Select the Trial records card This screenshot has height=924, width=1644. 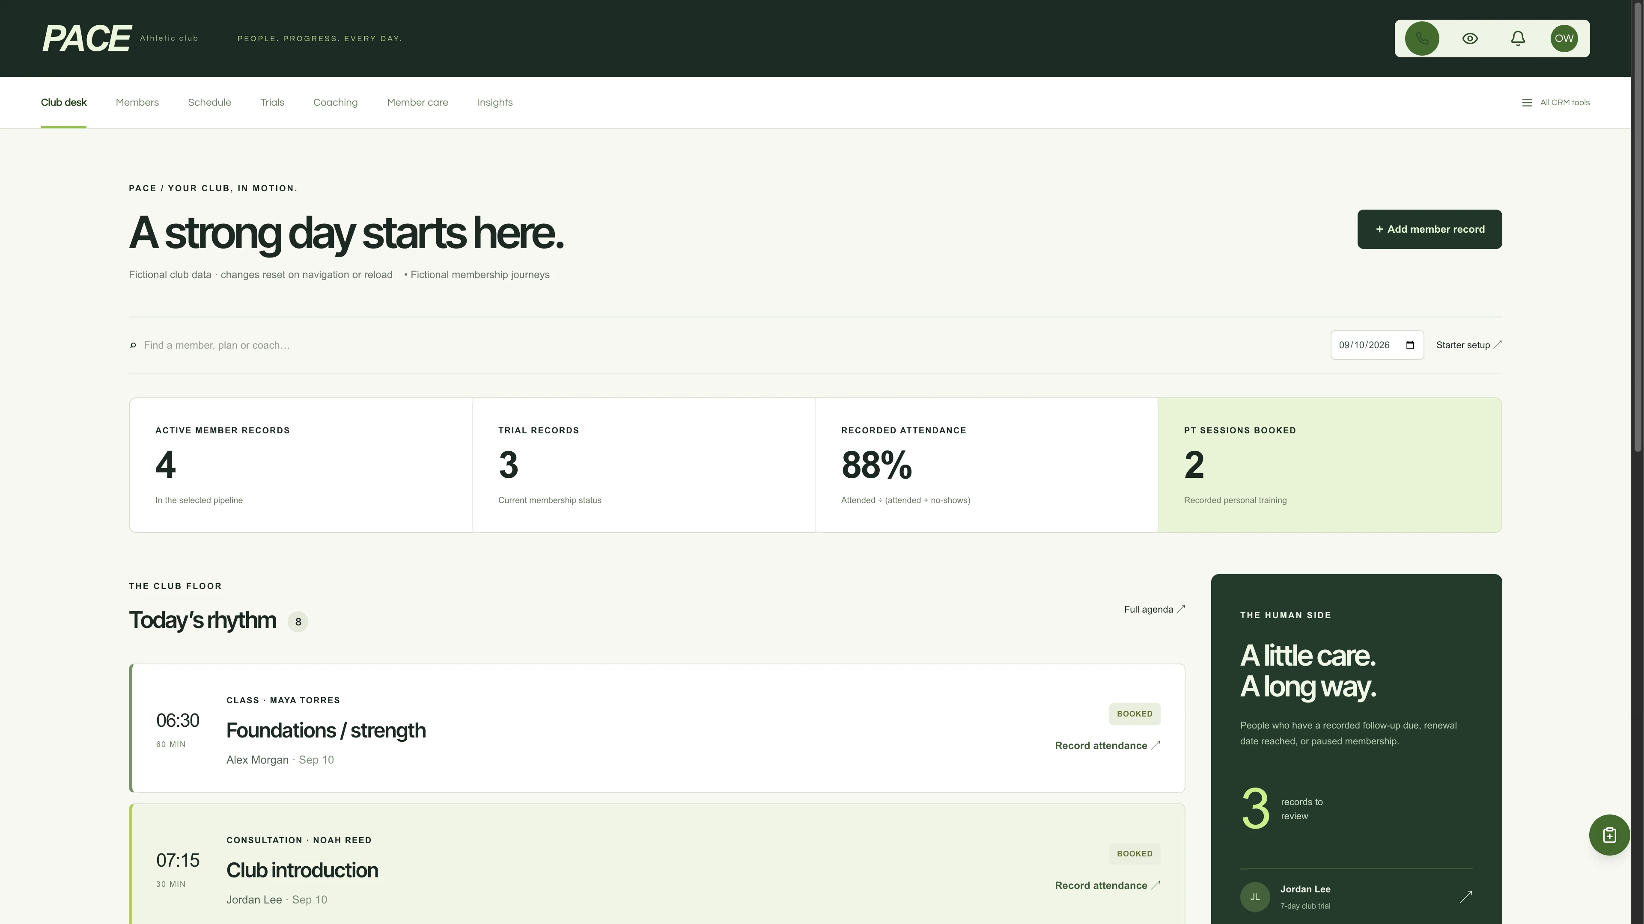click(x=643, y=465)
